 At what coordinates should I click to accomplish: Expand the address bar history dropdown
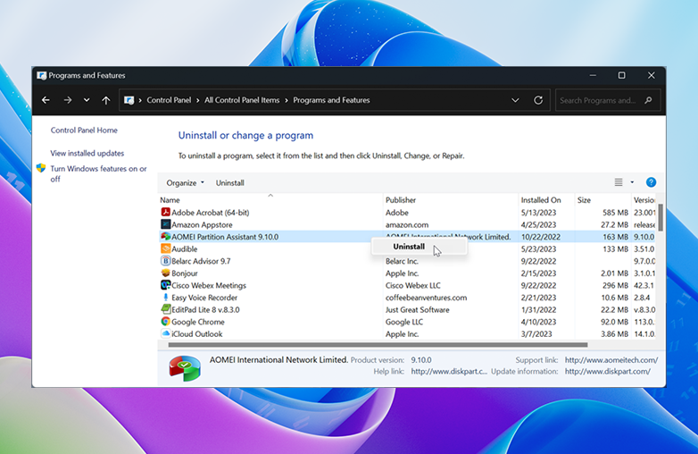pyautogui.click(x=515, y=100)
